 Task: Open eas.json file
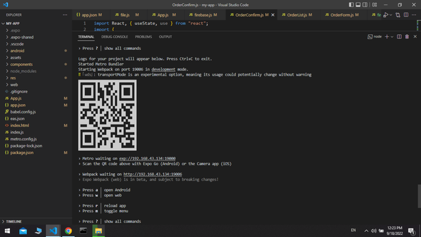click(36, 118)
